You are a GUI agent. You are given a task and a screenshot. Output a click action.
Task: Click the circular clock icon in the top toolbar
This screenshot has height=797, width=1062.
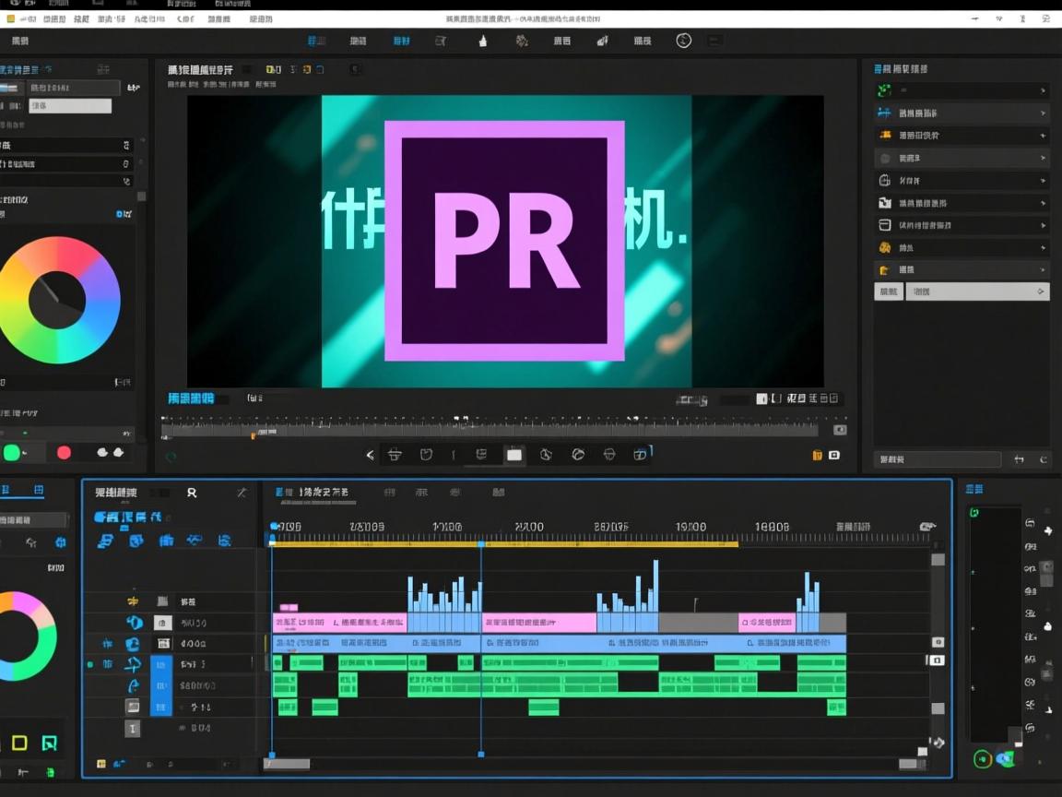point(683,41)
